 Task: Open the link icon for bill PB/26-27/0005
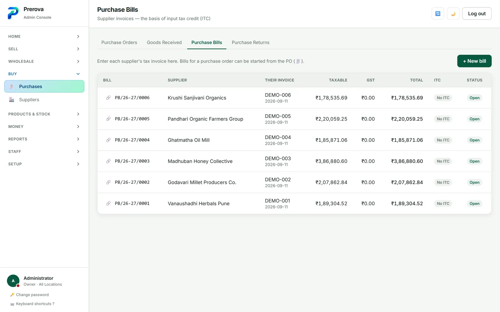pos(108,119)
